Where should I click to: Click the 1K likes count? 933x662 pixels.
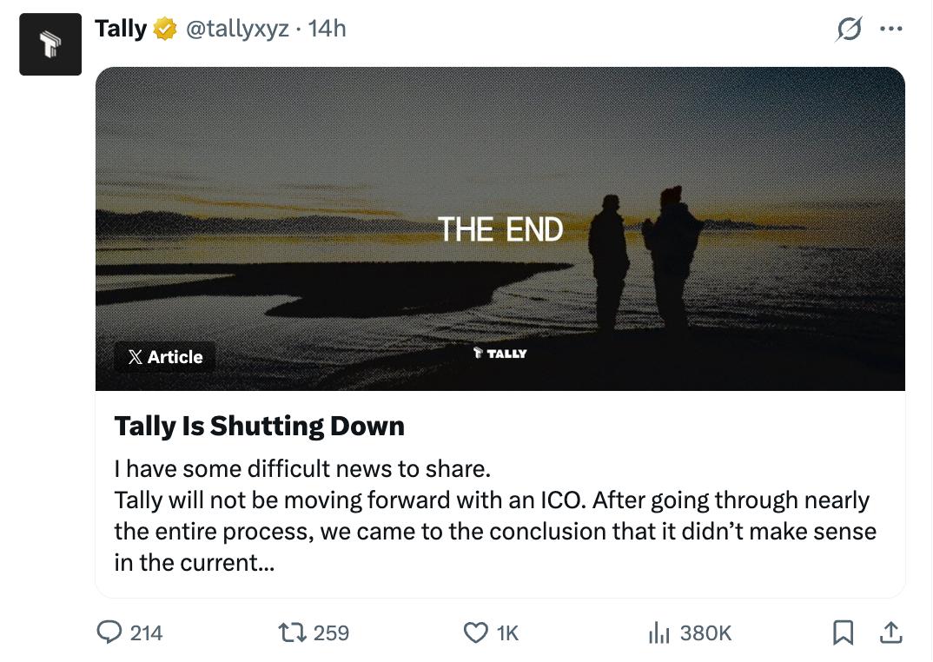click(x=506, y=633)
